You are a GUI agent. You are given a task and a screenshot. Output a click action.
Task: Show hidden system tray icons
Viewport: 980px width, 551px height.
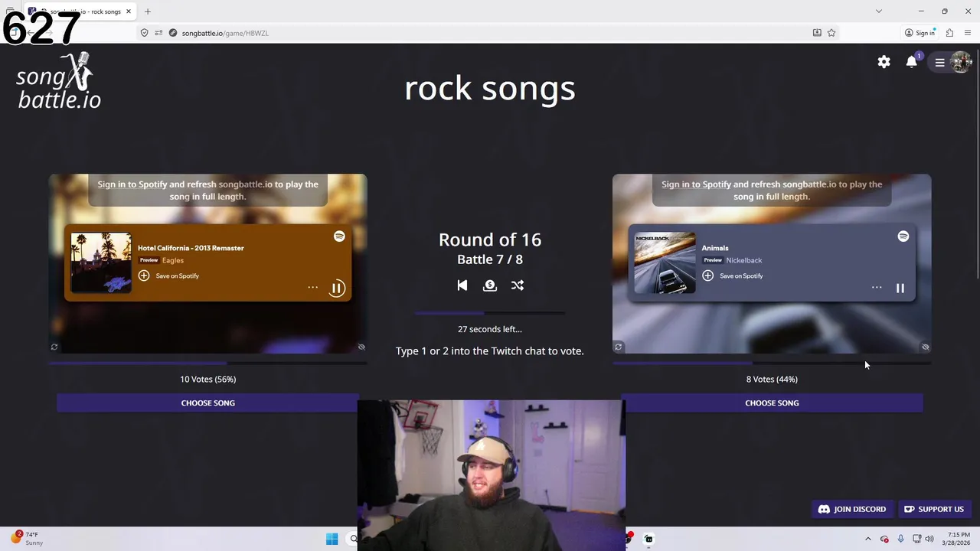(x=868, y=539)
